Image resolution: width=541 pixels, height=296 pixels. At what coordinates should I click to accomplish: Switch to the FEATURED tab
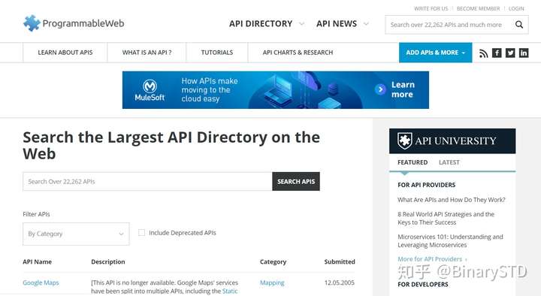[413, 162]
